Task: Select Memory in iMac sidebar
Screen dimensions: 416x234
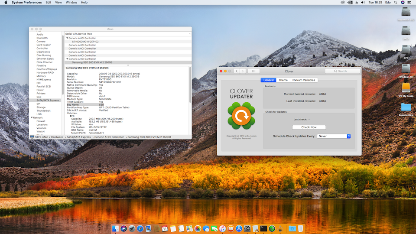Action: pyautogui.click(x=41, y=76)
